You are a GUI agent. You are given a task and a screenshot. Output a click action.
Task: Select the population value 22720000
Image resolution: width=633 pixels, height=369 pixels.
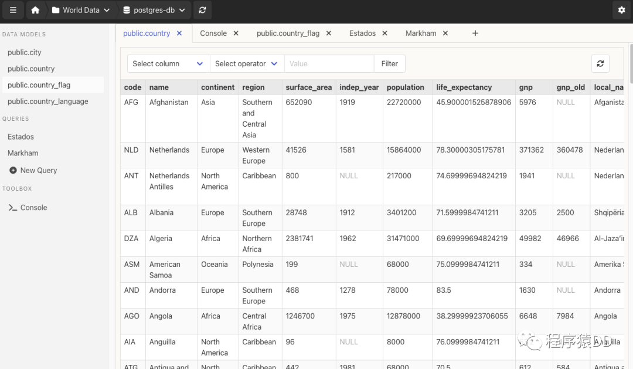click(x=404, y=102)
